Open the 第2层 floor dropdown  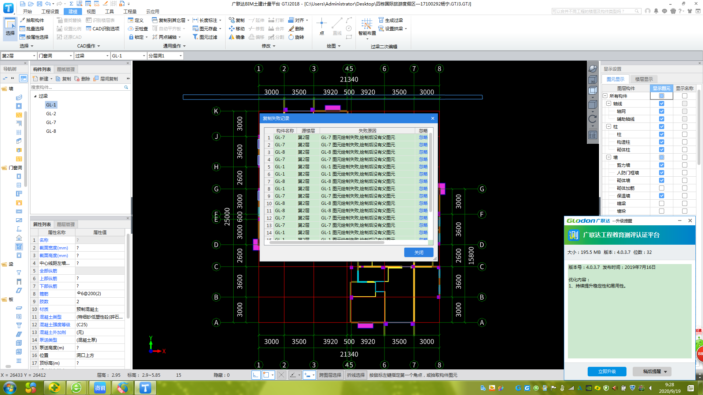pos(18,56)
